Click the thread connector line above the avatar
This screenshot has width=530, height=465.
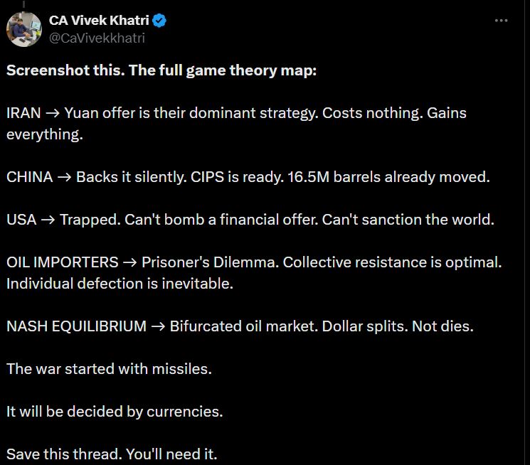(23, 4)
